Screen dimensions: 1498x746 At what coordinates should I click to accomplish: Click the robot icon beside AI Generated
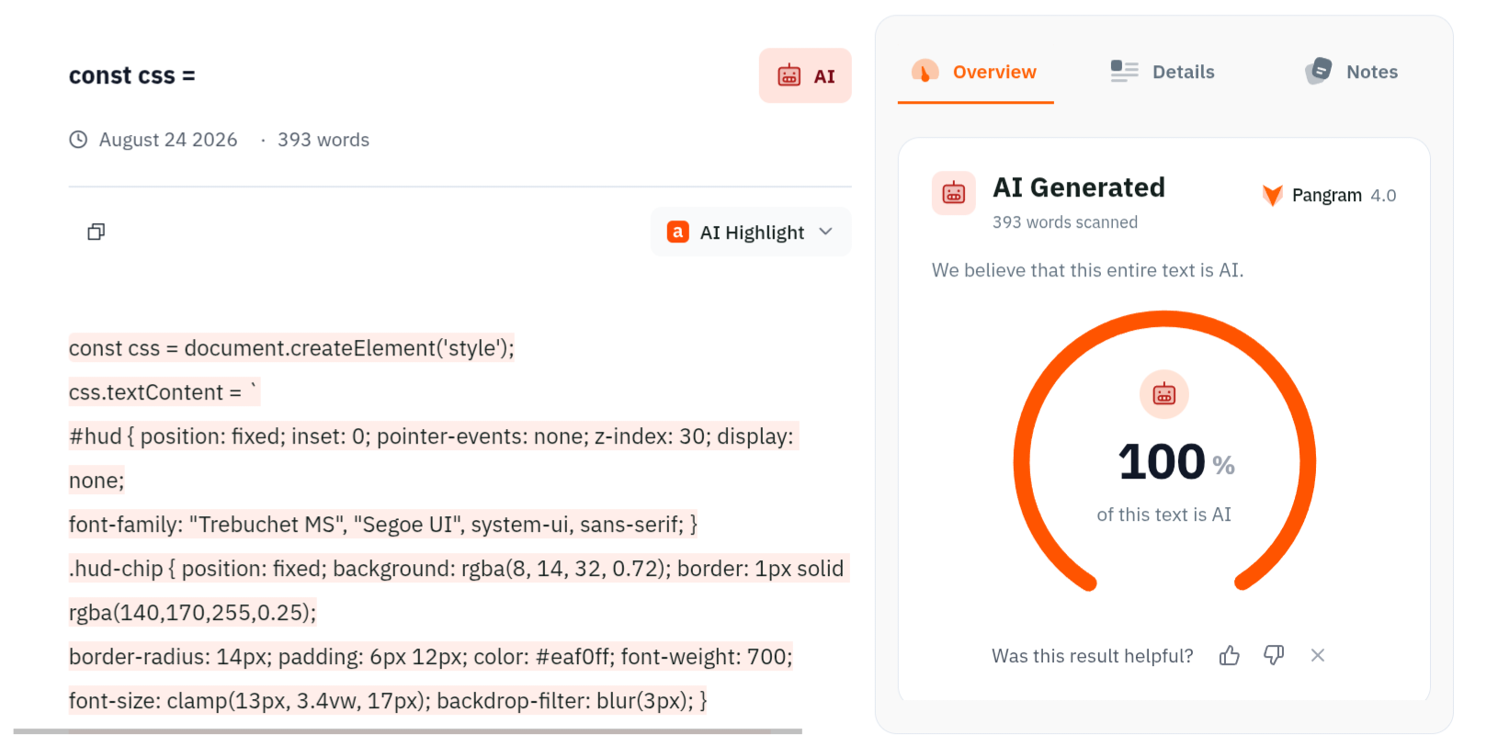954,193
